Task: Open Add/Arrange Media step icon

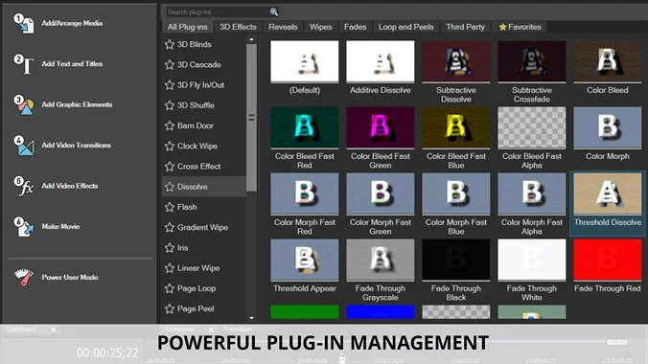Action: tap(24, 24)
